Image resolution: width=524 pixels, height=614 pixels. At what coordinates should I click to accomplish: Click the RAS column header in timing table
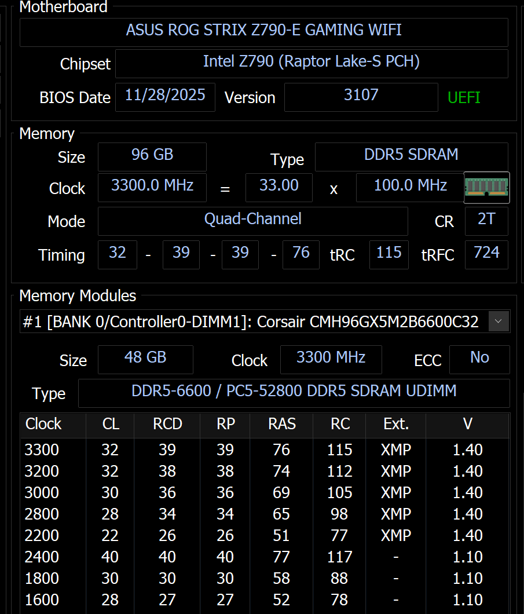pos(282,424)
